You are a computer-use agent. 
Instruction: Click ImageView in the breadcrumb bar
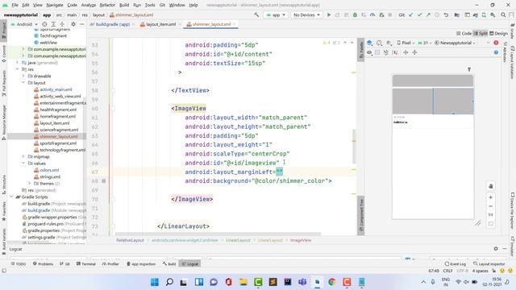[301, 240]
